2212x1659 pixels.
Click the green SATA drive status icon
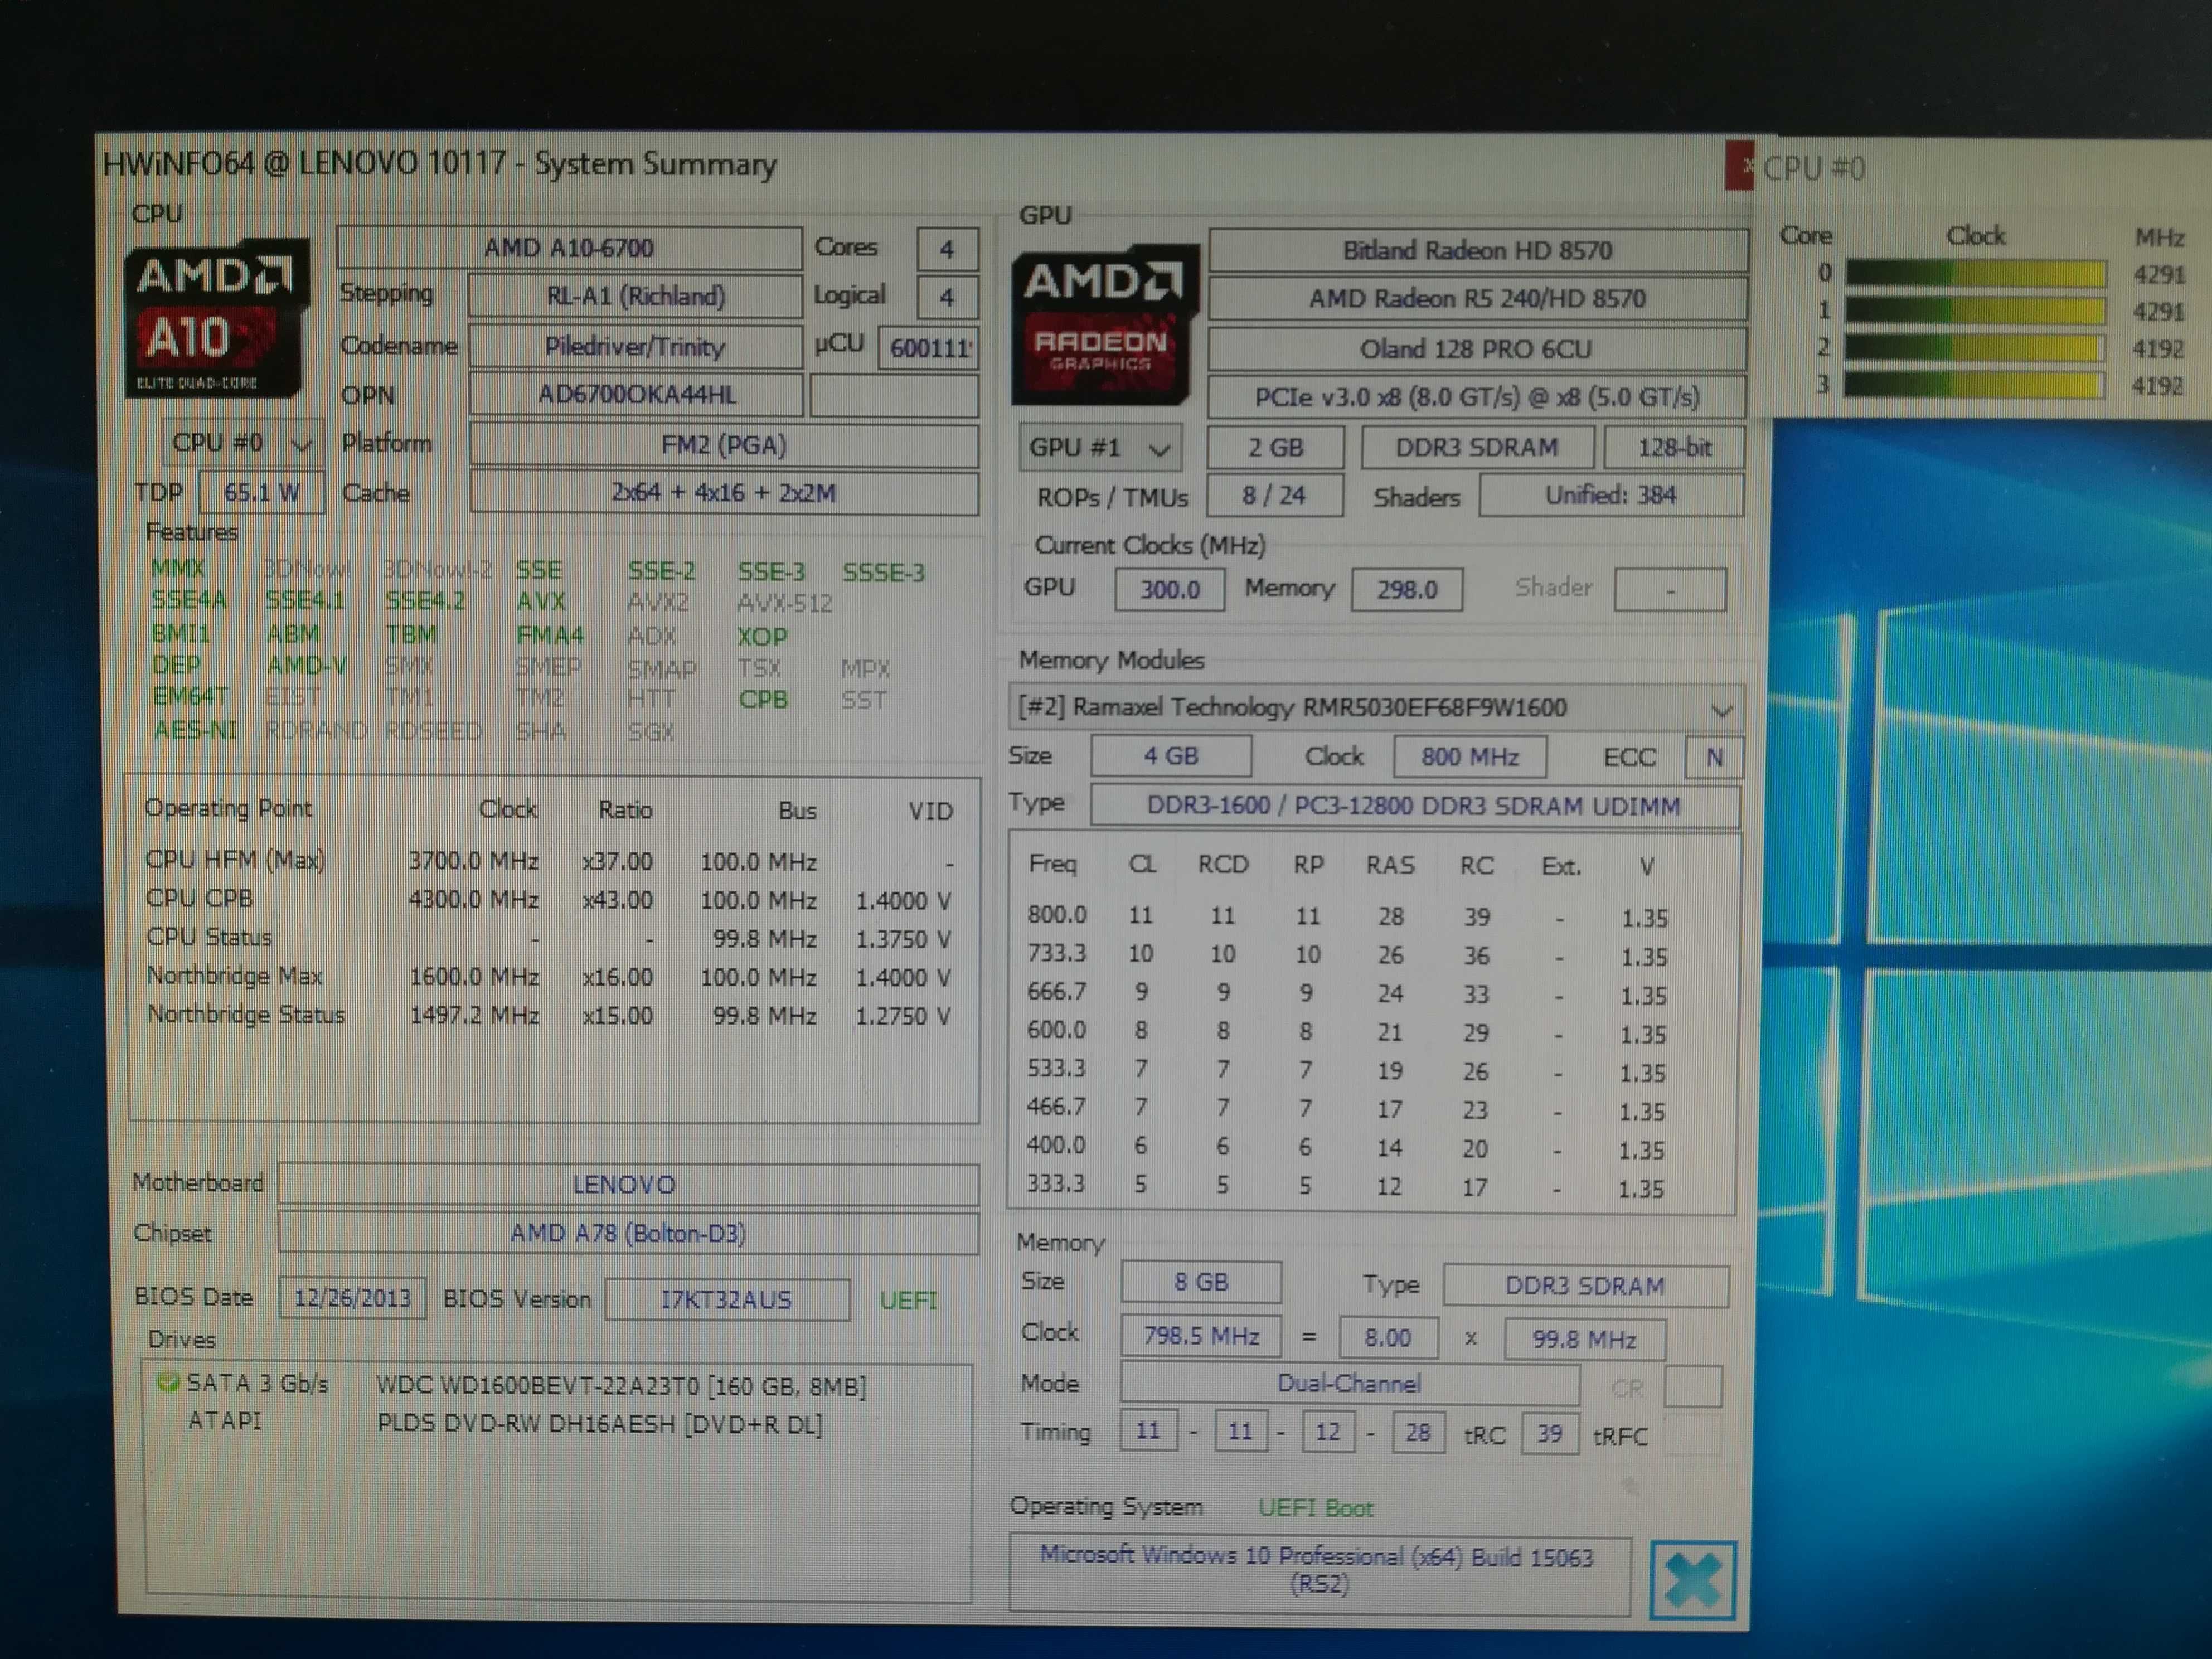[167, 1383]
